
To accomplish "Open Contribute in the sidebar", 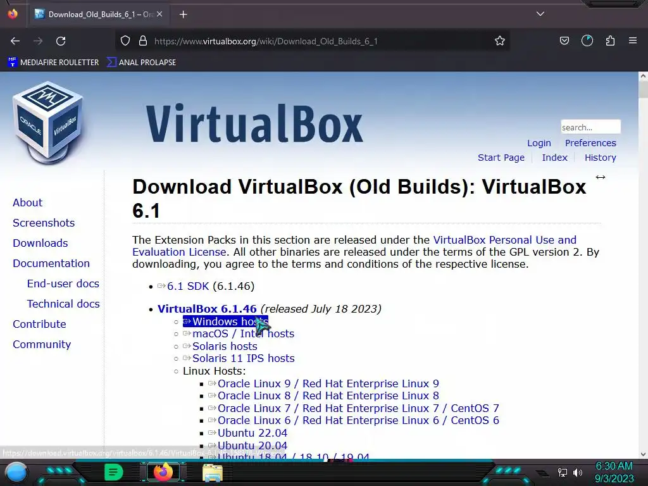I will tap(39, 325).
